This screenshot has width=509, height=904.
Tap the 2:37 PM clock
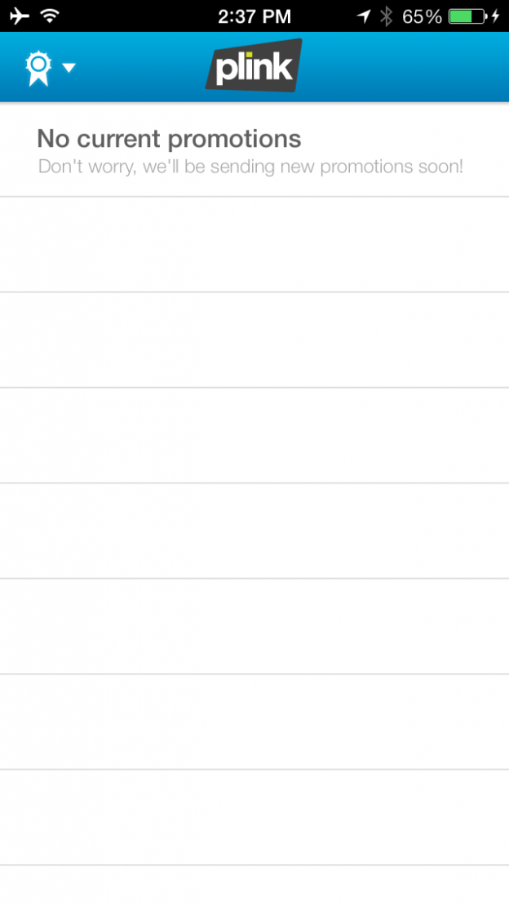[x=254, y=16]
